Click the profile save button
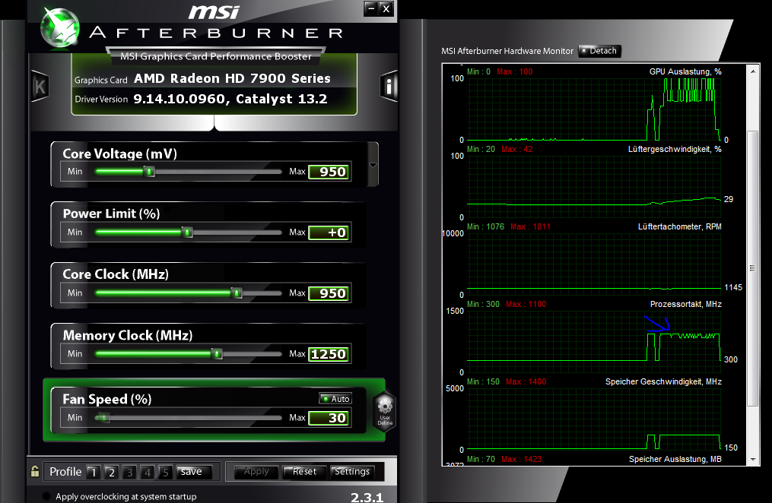This screenshot has width=772, height=503. 194,472
